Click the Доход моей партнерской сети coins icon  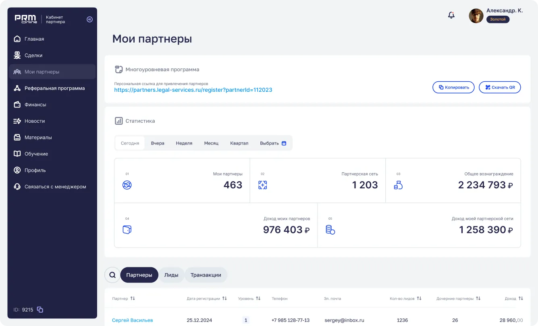pyautogui.click(x=330, y=230)
